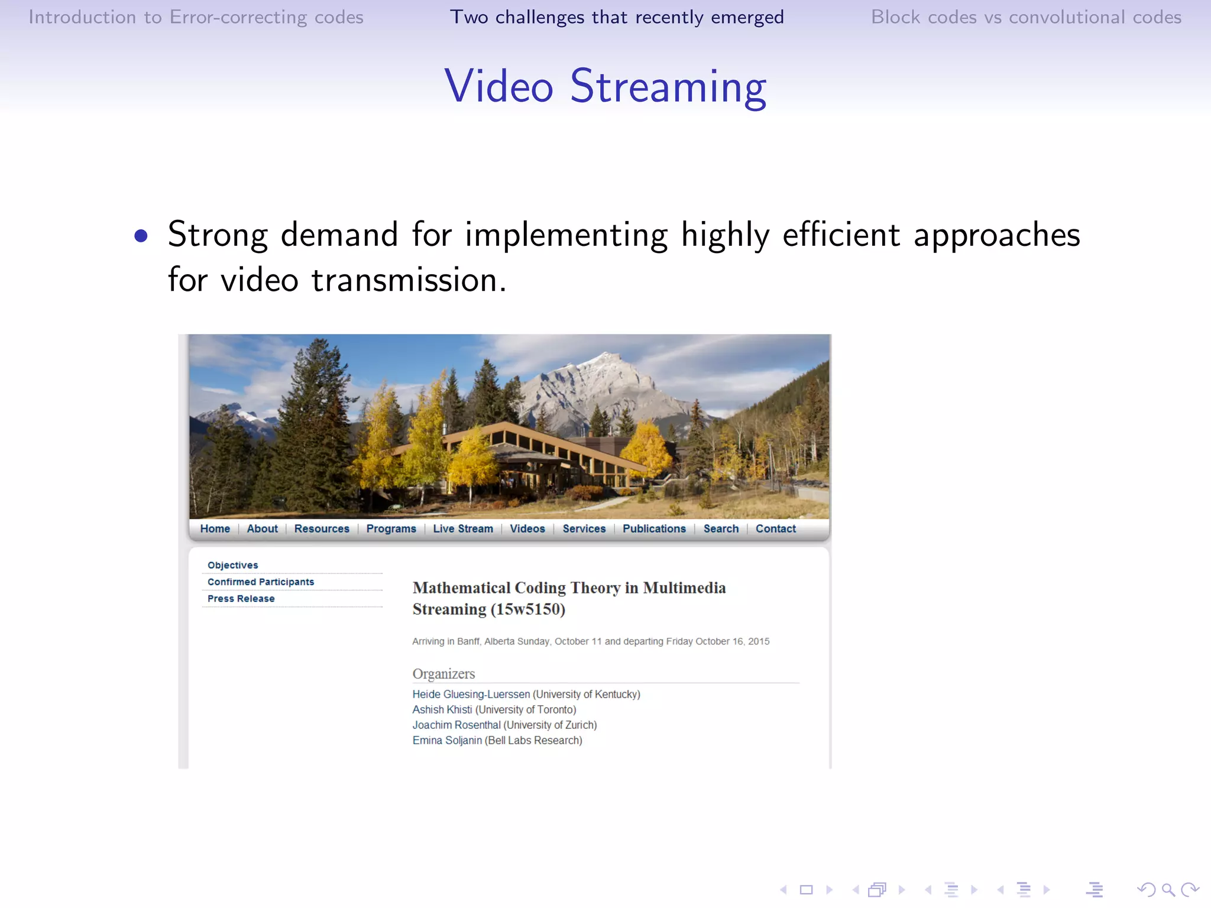Click the go back curved arrow icon
This screenshot has width=1211, height=908.
point(1146,890)
